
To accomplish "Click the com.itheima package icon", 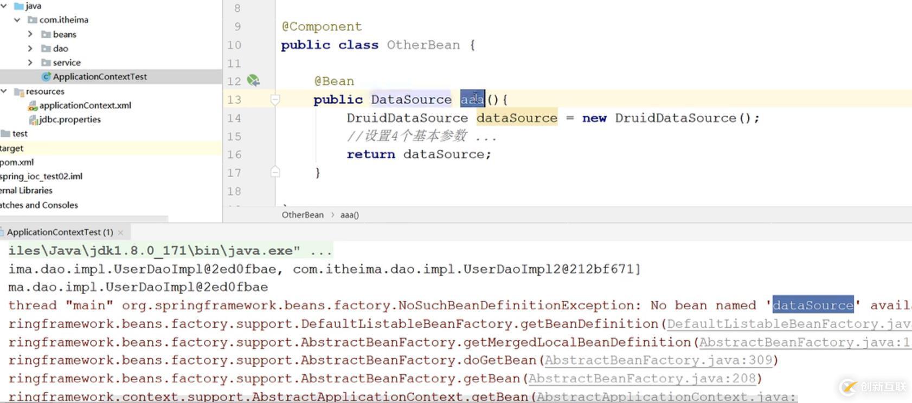I will click(x=33, y=20).
